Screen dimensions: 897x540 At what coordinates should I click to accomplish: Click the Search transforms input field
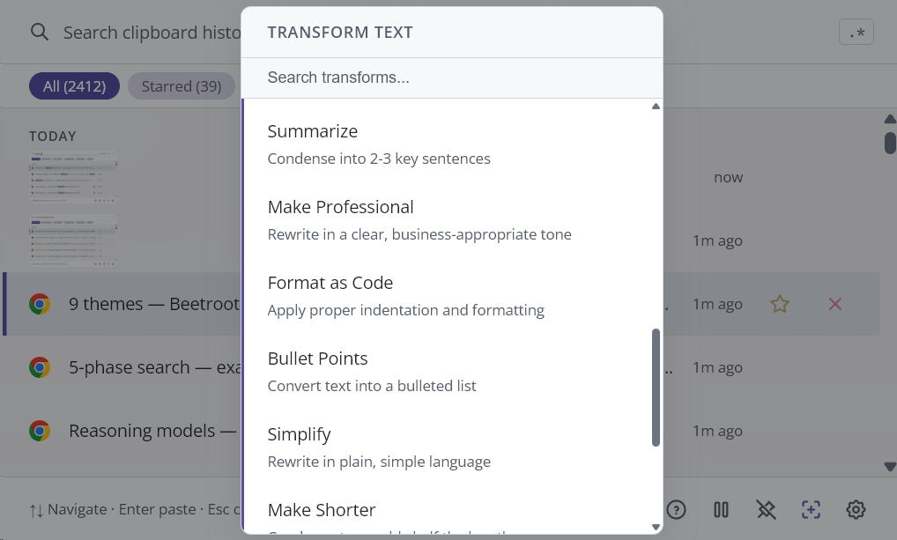click(x=451, y=78)
